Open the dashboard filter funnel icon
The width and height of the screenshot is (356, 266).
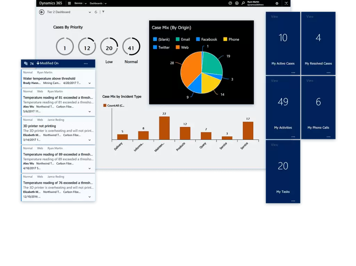[x=103, y=12]
